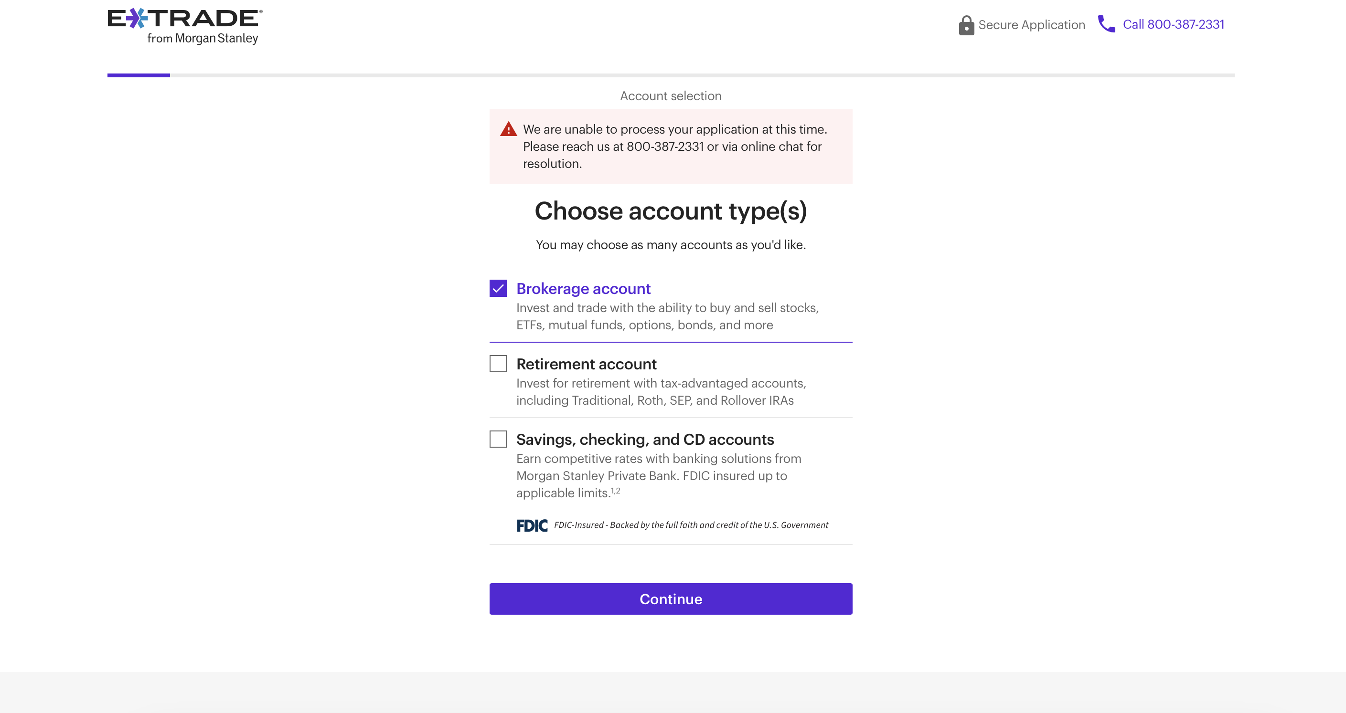This screenshot has width=1346, height=713.
Task: Click the Call 800-387-2331 link
Action: point(1173,24)
